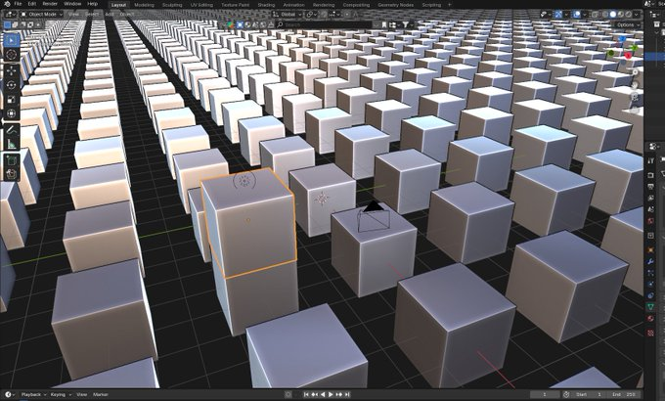Open the File menu
Screen dimensions: 665x401
[18, 4]
